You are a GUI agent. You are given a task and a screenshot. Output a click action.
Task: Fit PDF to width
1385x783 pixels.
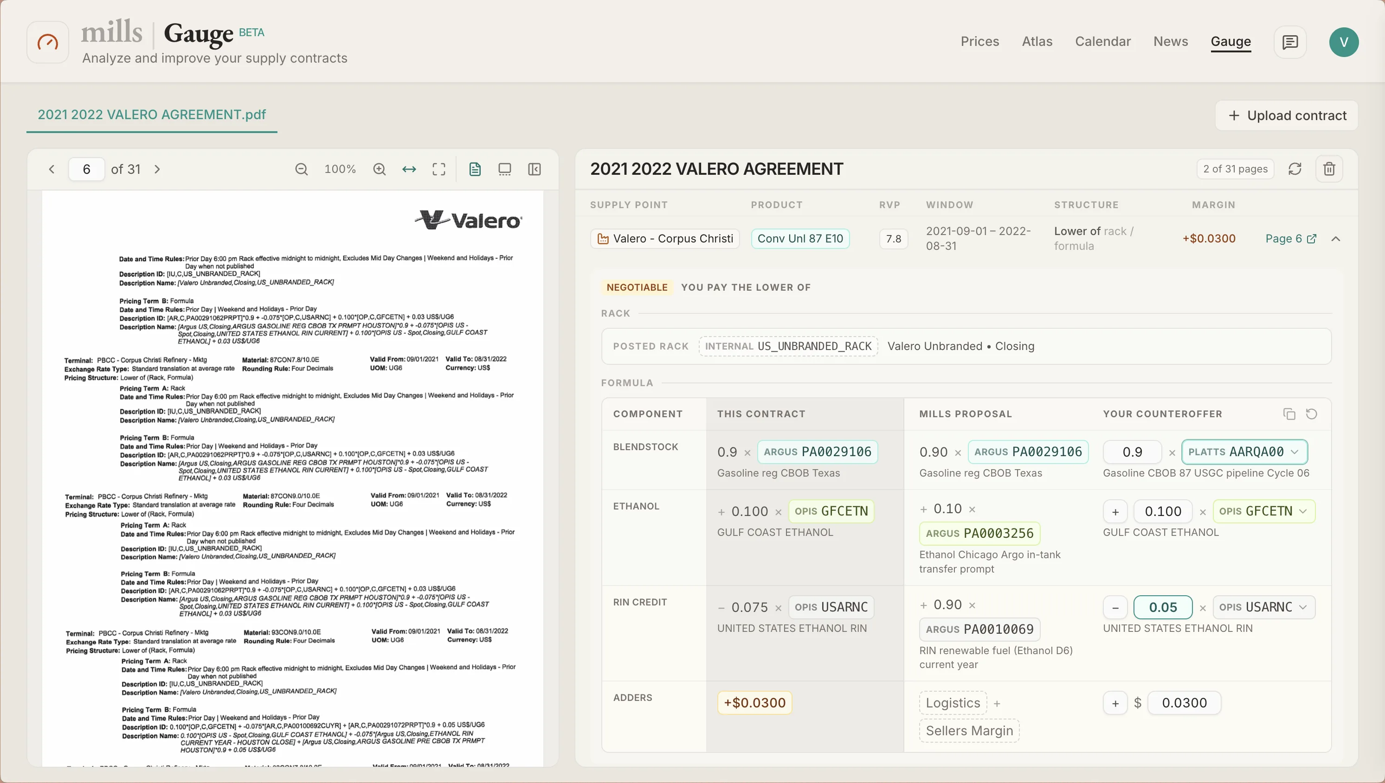[x=409, y=169]
